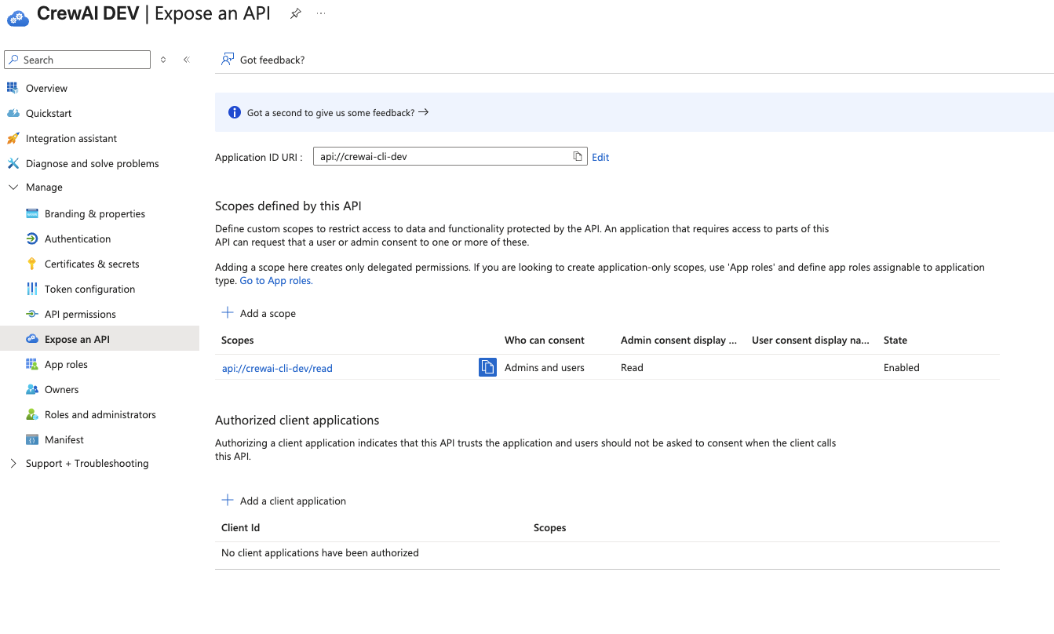Copy the api://crewai-cli-dev/read scope value

pyautogui.click(x=487, y=366)
